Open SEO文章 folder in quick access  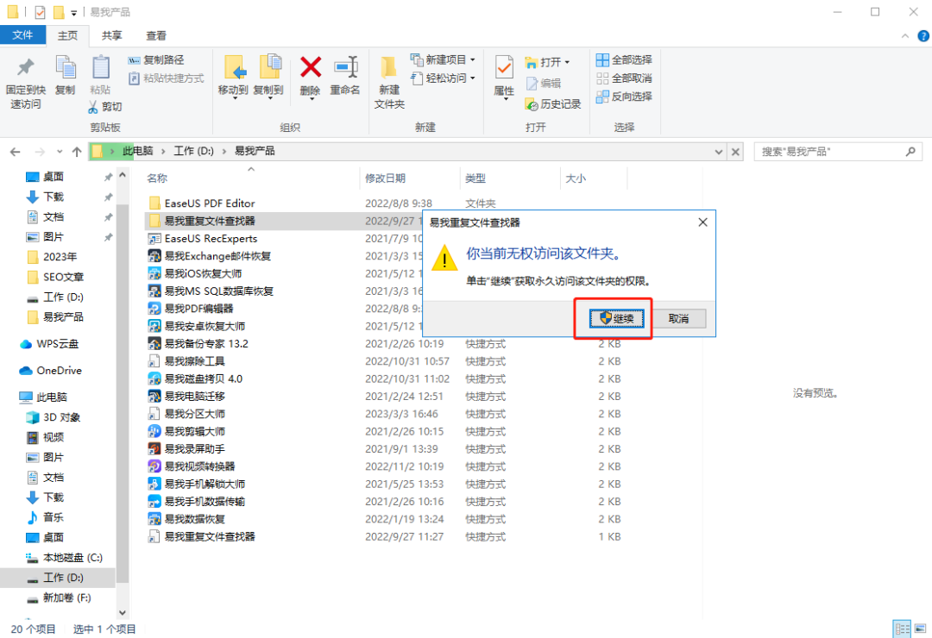(55, 277)
